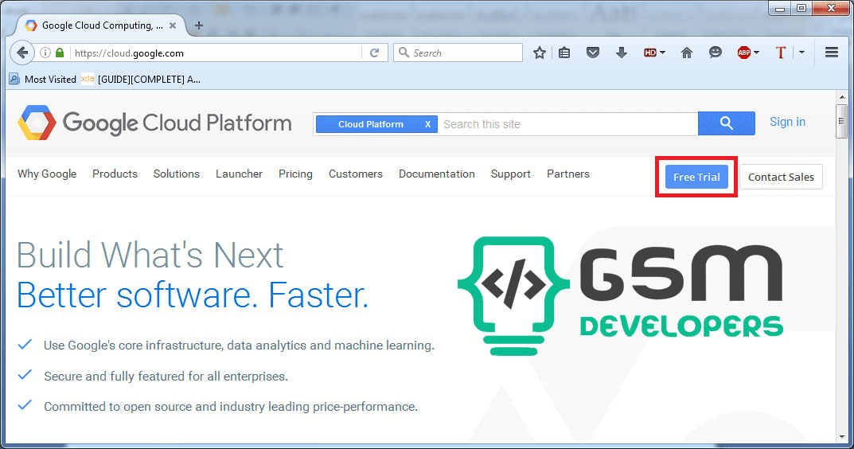The width and height of the screenshot is (854, 449).
Task: Bookmark this page with the star icon
Action: (539, 53)
